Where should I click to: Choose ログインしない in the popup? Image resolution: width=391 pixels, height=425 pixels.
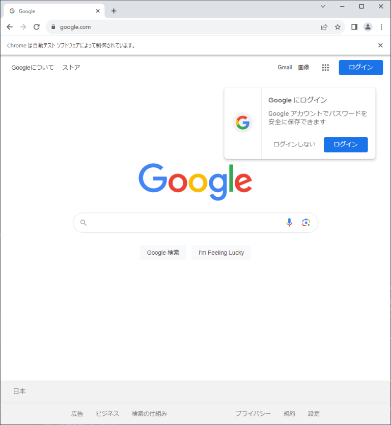tap(294, 144)
